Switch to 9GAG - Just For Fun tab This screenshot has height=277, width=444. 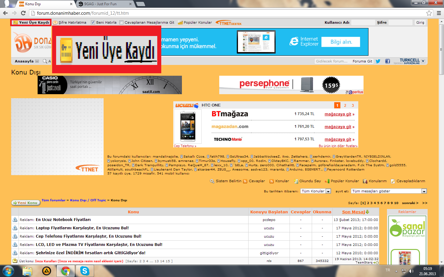[104, 4]
